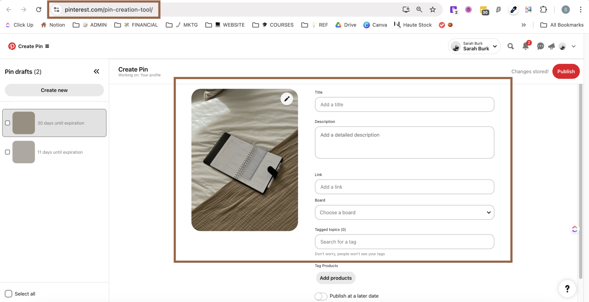Image resolution: width=589 pixels, height=302 pixels.
Task: Click the Pinterest logo next to Create Pin
Action: (x=12, y=46)
